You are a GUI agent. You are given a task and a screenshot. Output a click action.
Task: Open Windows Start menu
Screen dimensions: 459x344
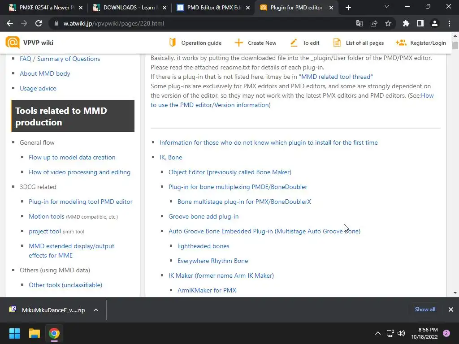click(14, 333)
